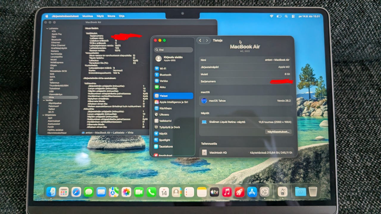The height and width of the screenshot is (214, 381).
Task: Open FaceTime from the Dock
Action: [139, 192]
